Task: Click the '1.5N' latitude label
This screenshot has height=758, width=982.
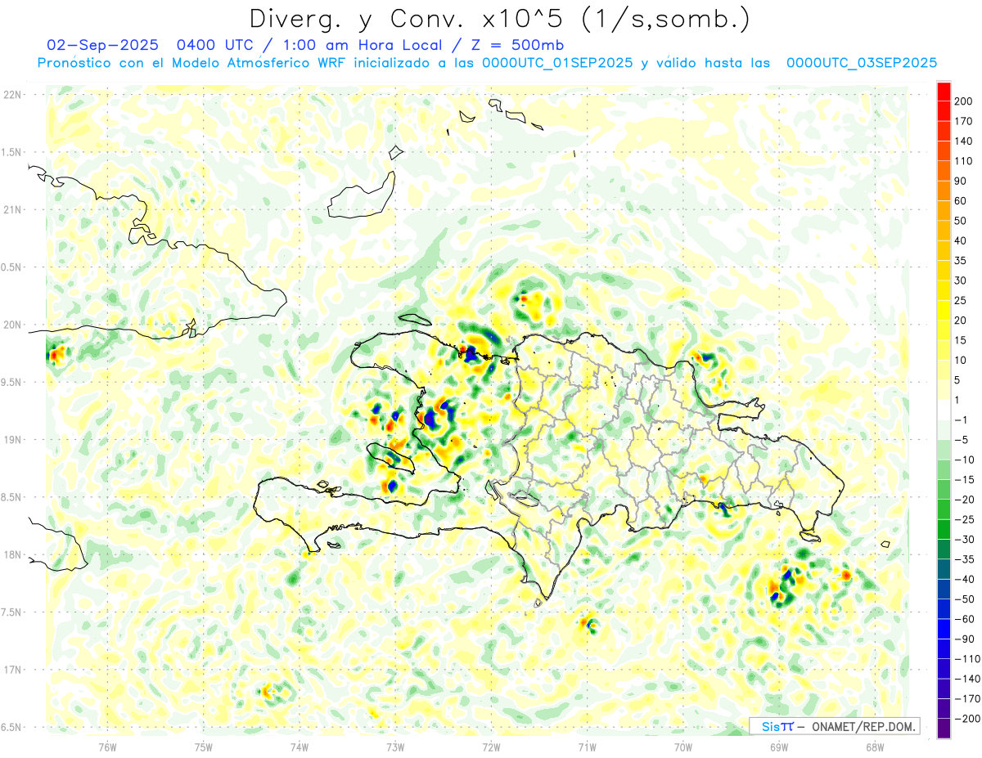Action: tap(12, 152)
